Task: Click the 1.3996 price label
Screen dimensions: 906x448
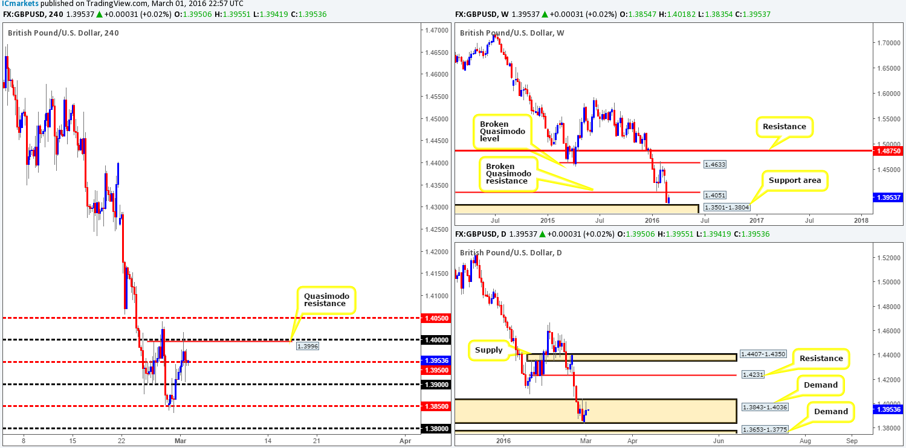Action: [308, 346]
